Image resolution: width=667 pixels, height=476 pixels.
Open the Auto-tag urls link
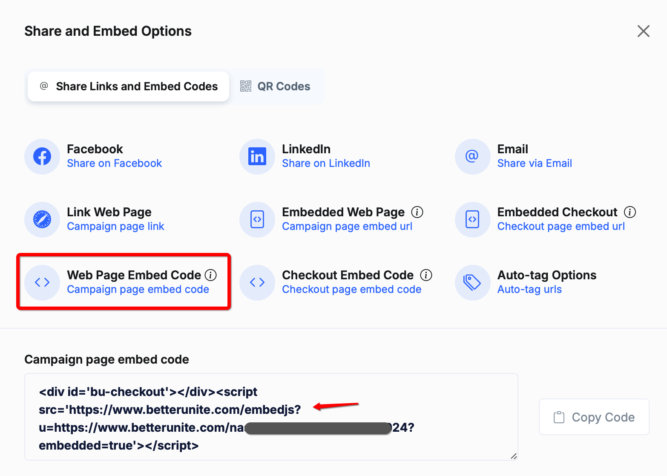[529, 290]
